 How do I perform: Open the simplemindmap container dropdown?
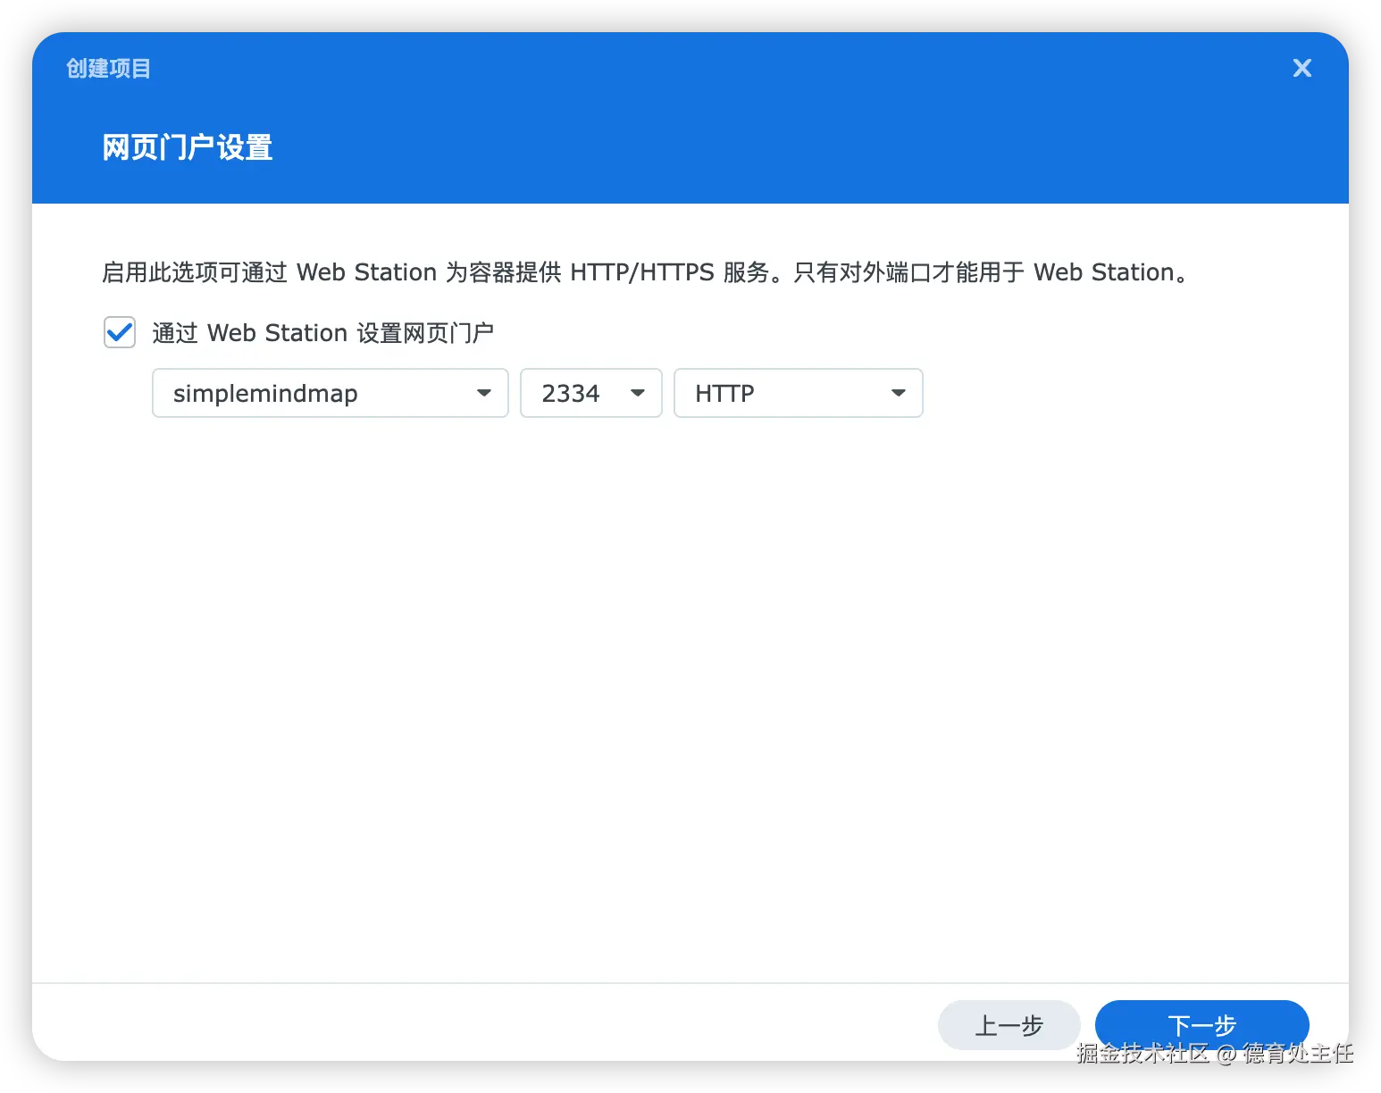pyautogui.click(x=331, y=393)
